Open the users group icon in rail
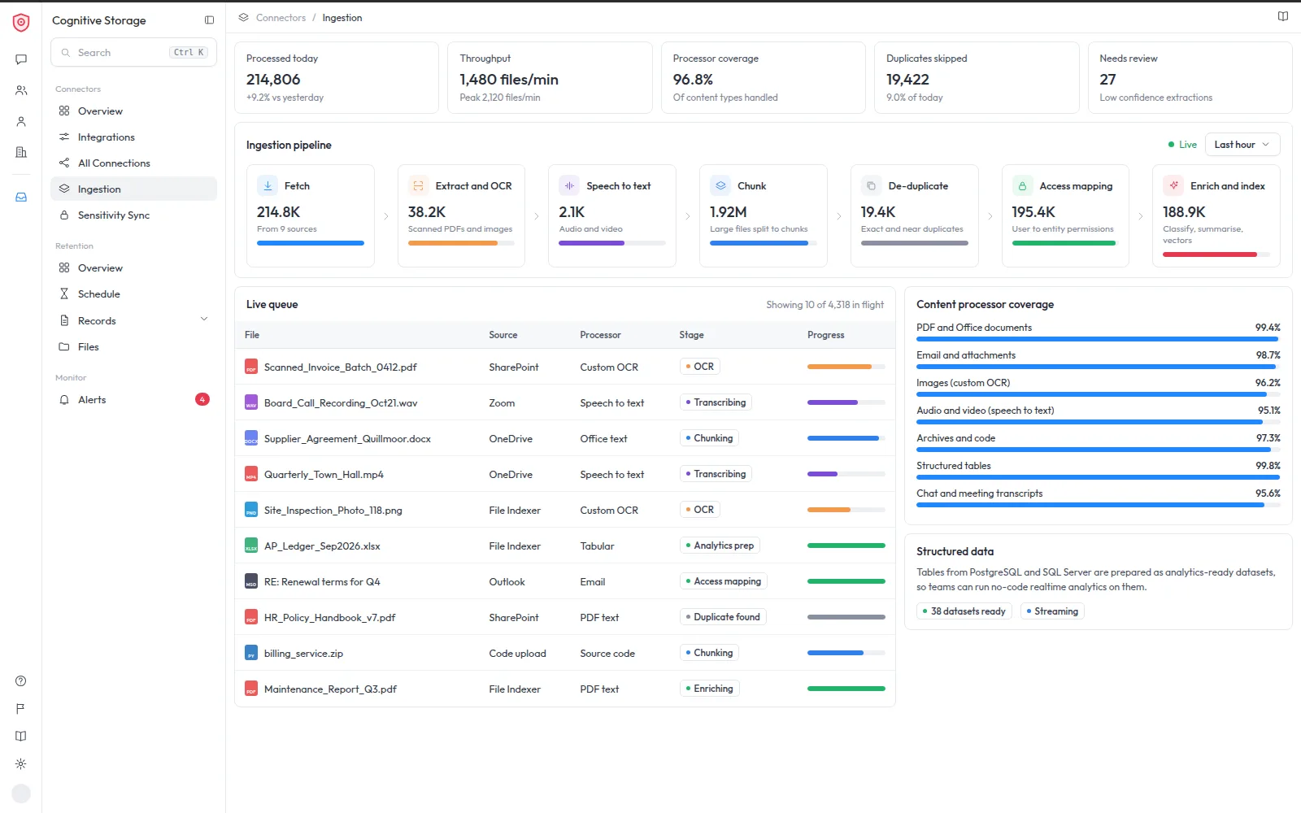 point(21,90)
